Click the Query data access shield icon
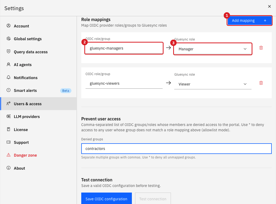The height and width of the screenshot is (204, 276). coord(9,51)
